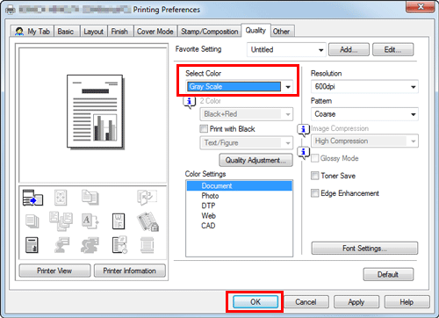Screen dimensions: 439x318
Task: Click the page with letter A icon
Action: pyautogui.click(x=90, y=221)
